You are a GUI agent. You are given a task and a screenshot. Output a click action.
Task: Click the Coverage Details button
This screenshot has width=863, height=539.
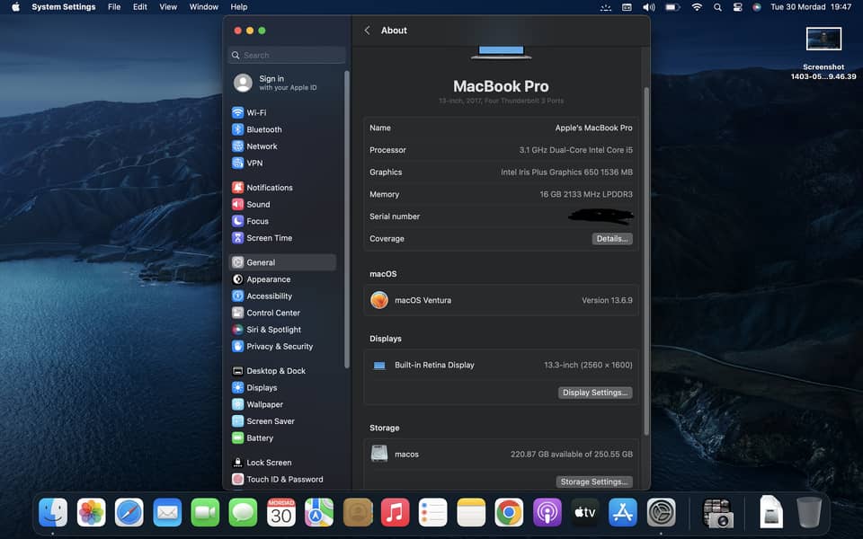612,239
